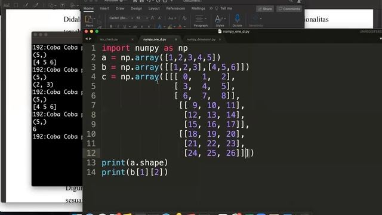Click the number 13 in the code array

point(212,115)
